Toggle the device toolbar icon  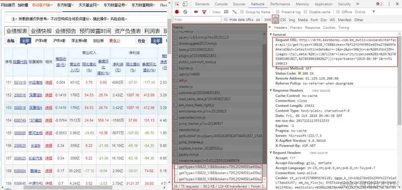point(185,4)
